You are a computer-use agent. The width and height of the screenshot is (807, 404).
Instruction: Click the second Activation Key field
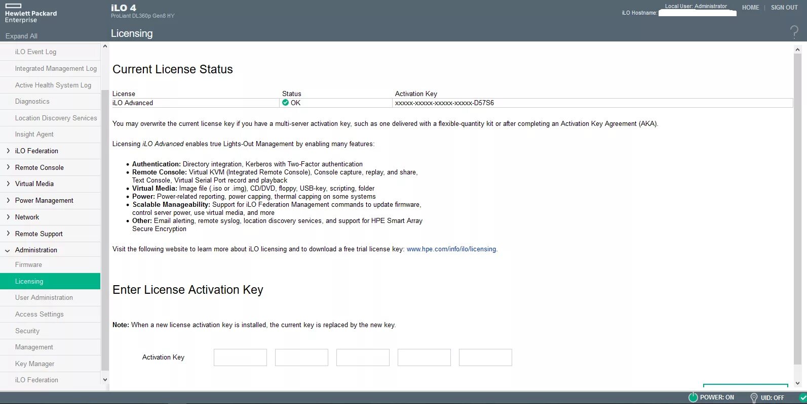point(301,357)
